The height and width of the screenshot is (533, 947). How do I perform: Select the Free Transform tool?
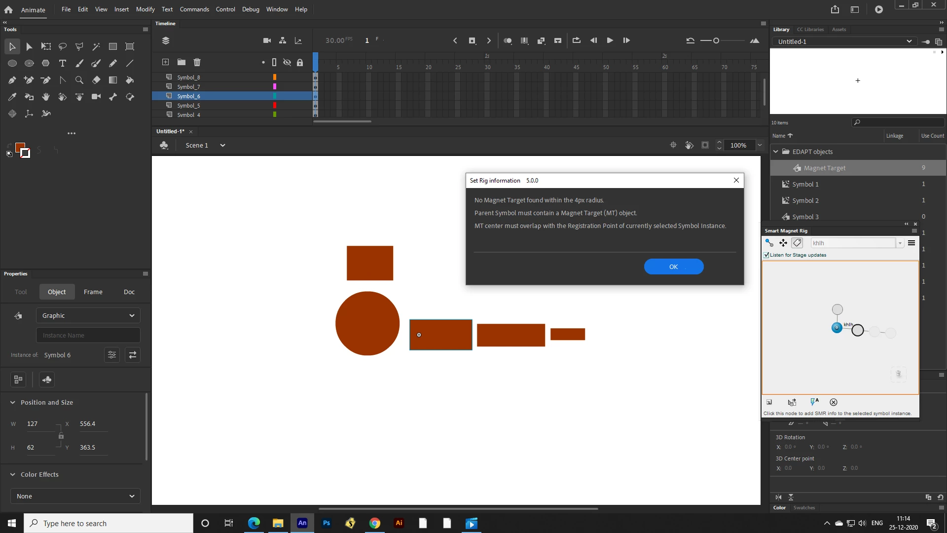(x=46, y=46)
